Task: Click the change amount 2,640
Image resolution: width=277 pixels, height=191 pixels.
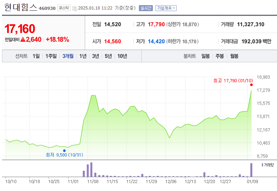Action: 33,39
